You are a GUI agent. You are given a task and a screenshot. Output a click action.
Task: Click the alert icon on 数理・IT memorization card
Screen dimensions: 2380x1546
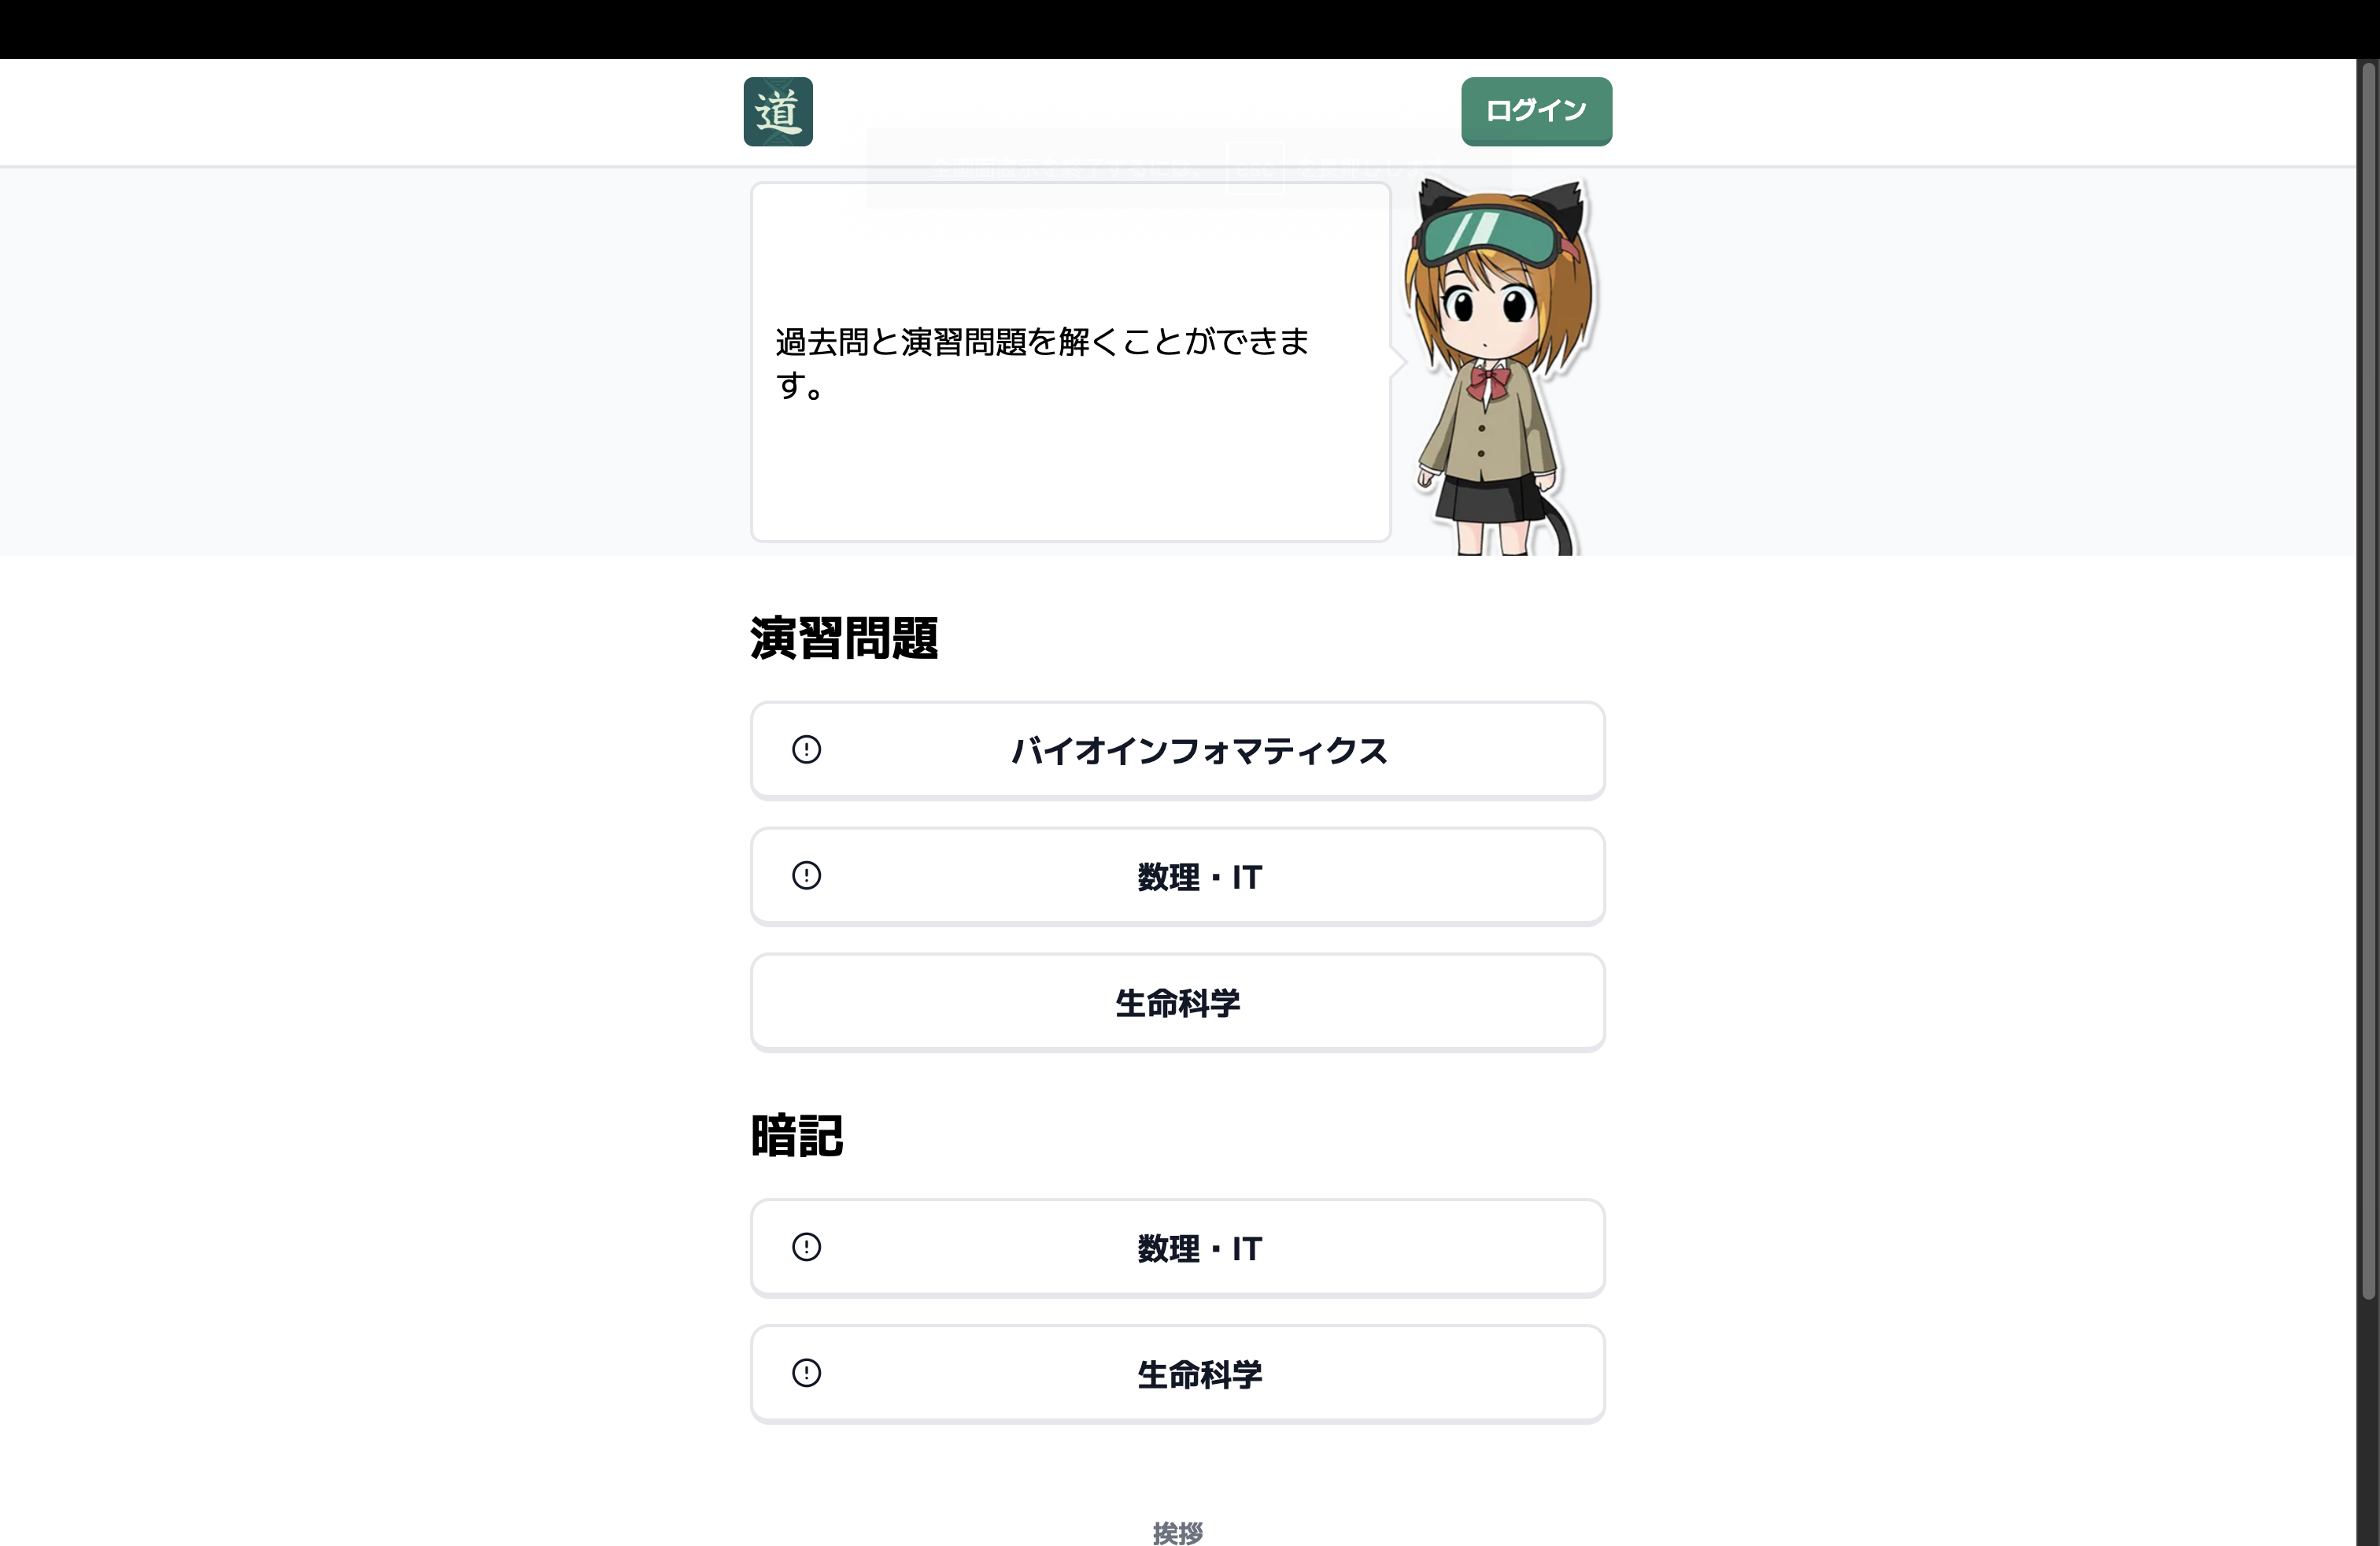[x=806, y=1248]
